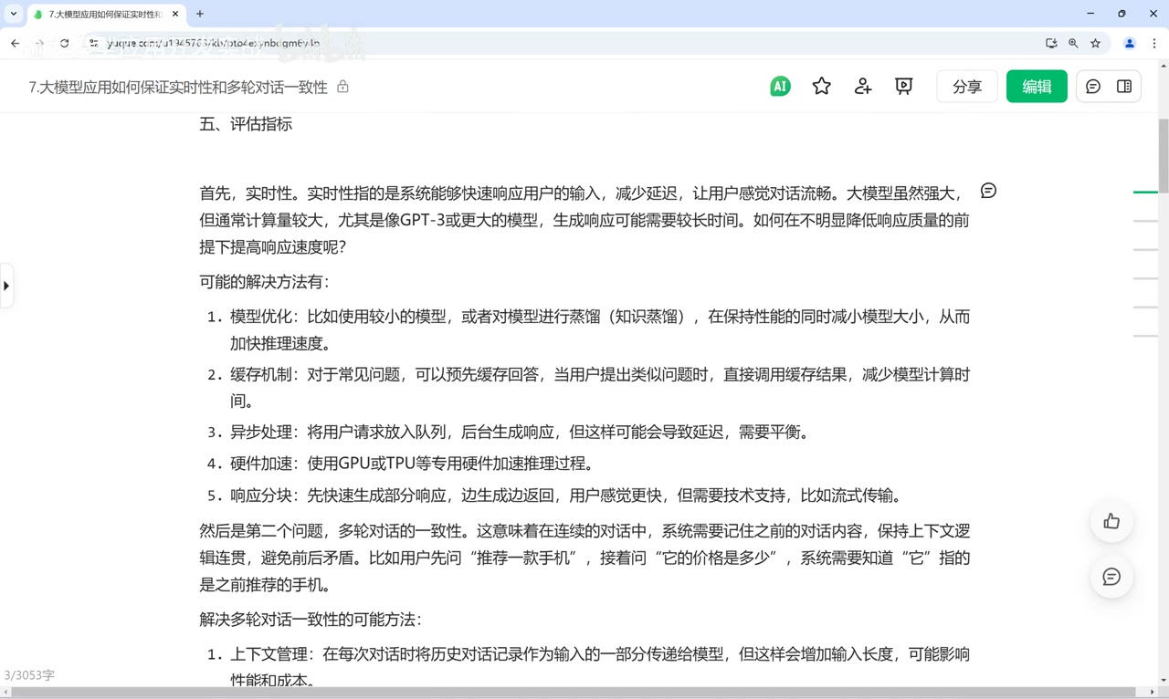Click list item 上下文管理

click(599, 667)
